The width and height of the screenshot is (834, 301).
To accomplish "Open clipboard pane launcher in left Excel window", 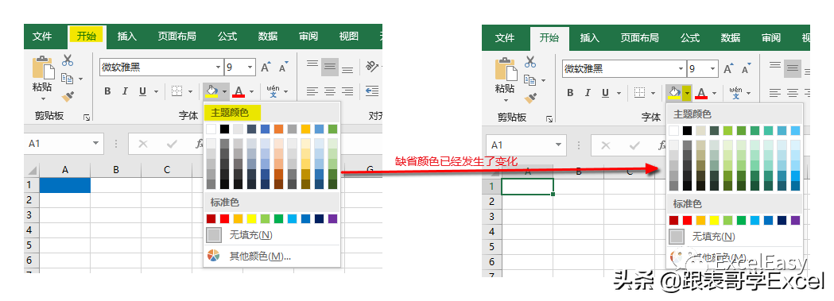I will coord(87,118).
